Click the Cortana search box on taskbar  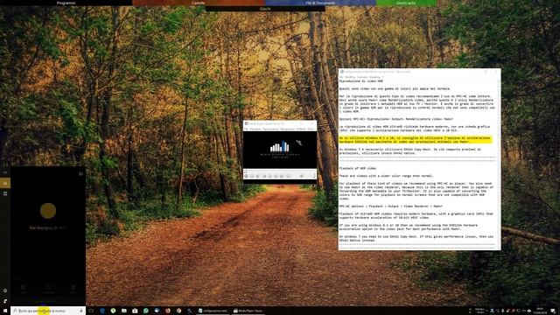pyautogui.click(x=48, y=311)
